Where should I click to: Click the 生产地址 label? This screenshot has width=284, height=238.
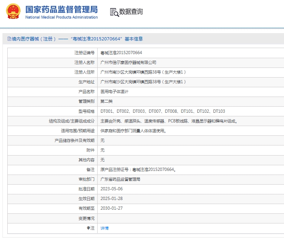[86, 82]
